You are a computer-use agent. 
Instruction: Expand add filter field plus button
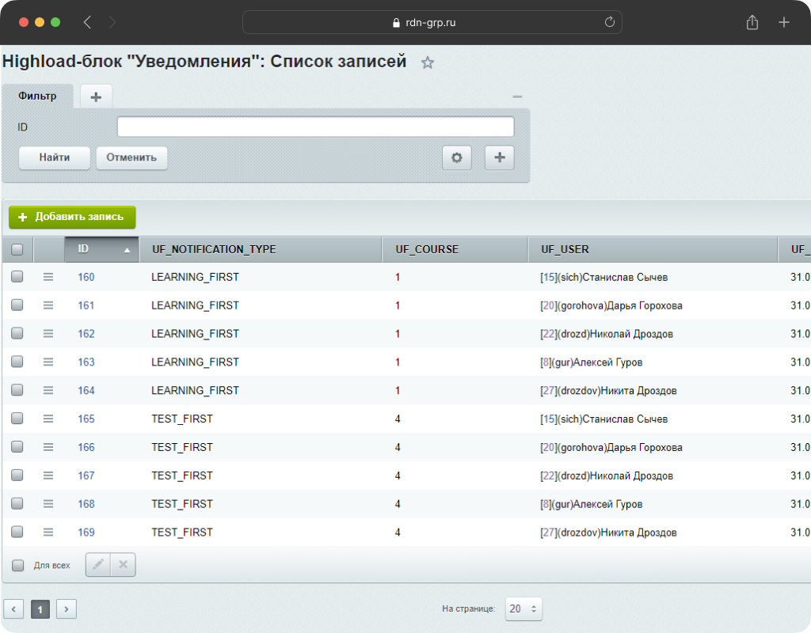499,157
